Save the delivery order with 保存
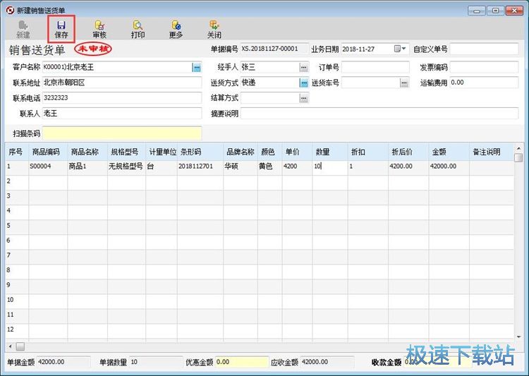This screenshot has width=529, height=376. [x=61, y=30]
